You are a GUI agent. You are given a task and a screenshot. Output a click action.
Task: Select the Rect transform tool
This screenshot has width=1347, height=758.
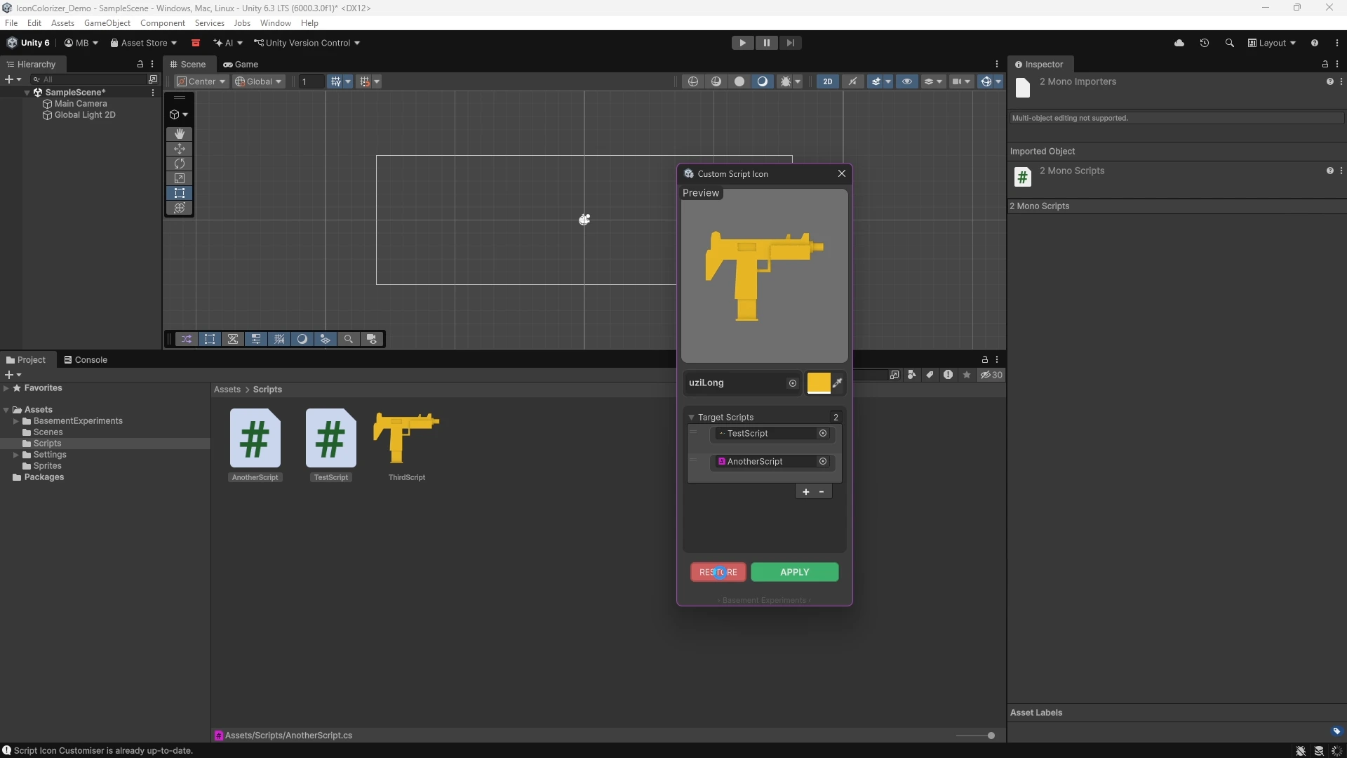pos(180,193)
